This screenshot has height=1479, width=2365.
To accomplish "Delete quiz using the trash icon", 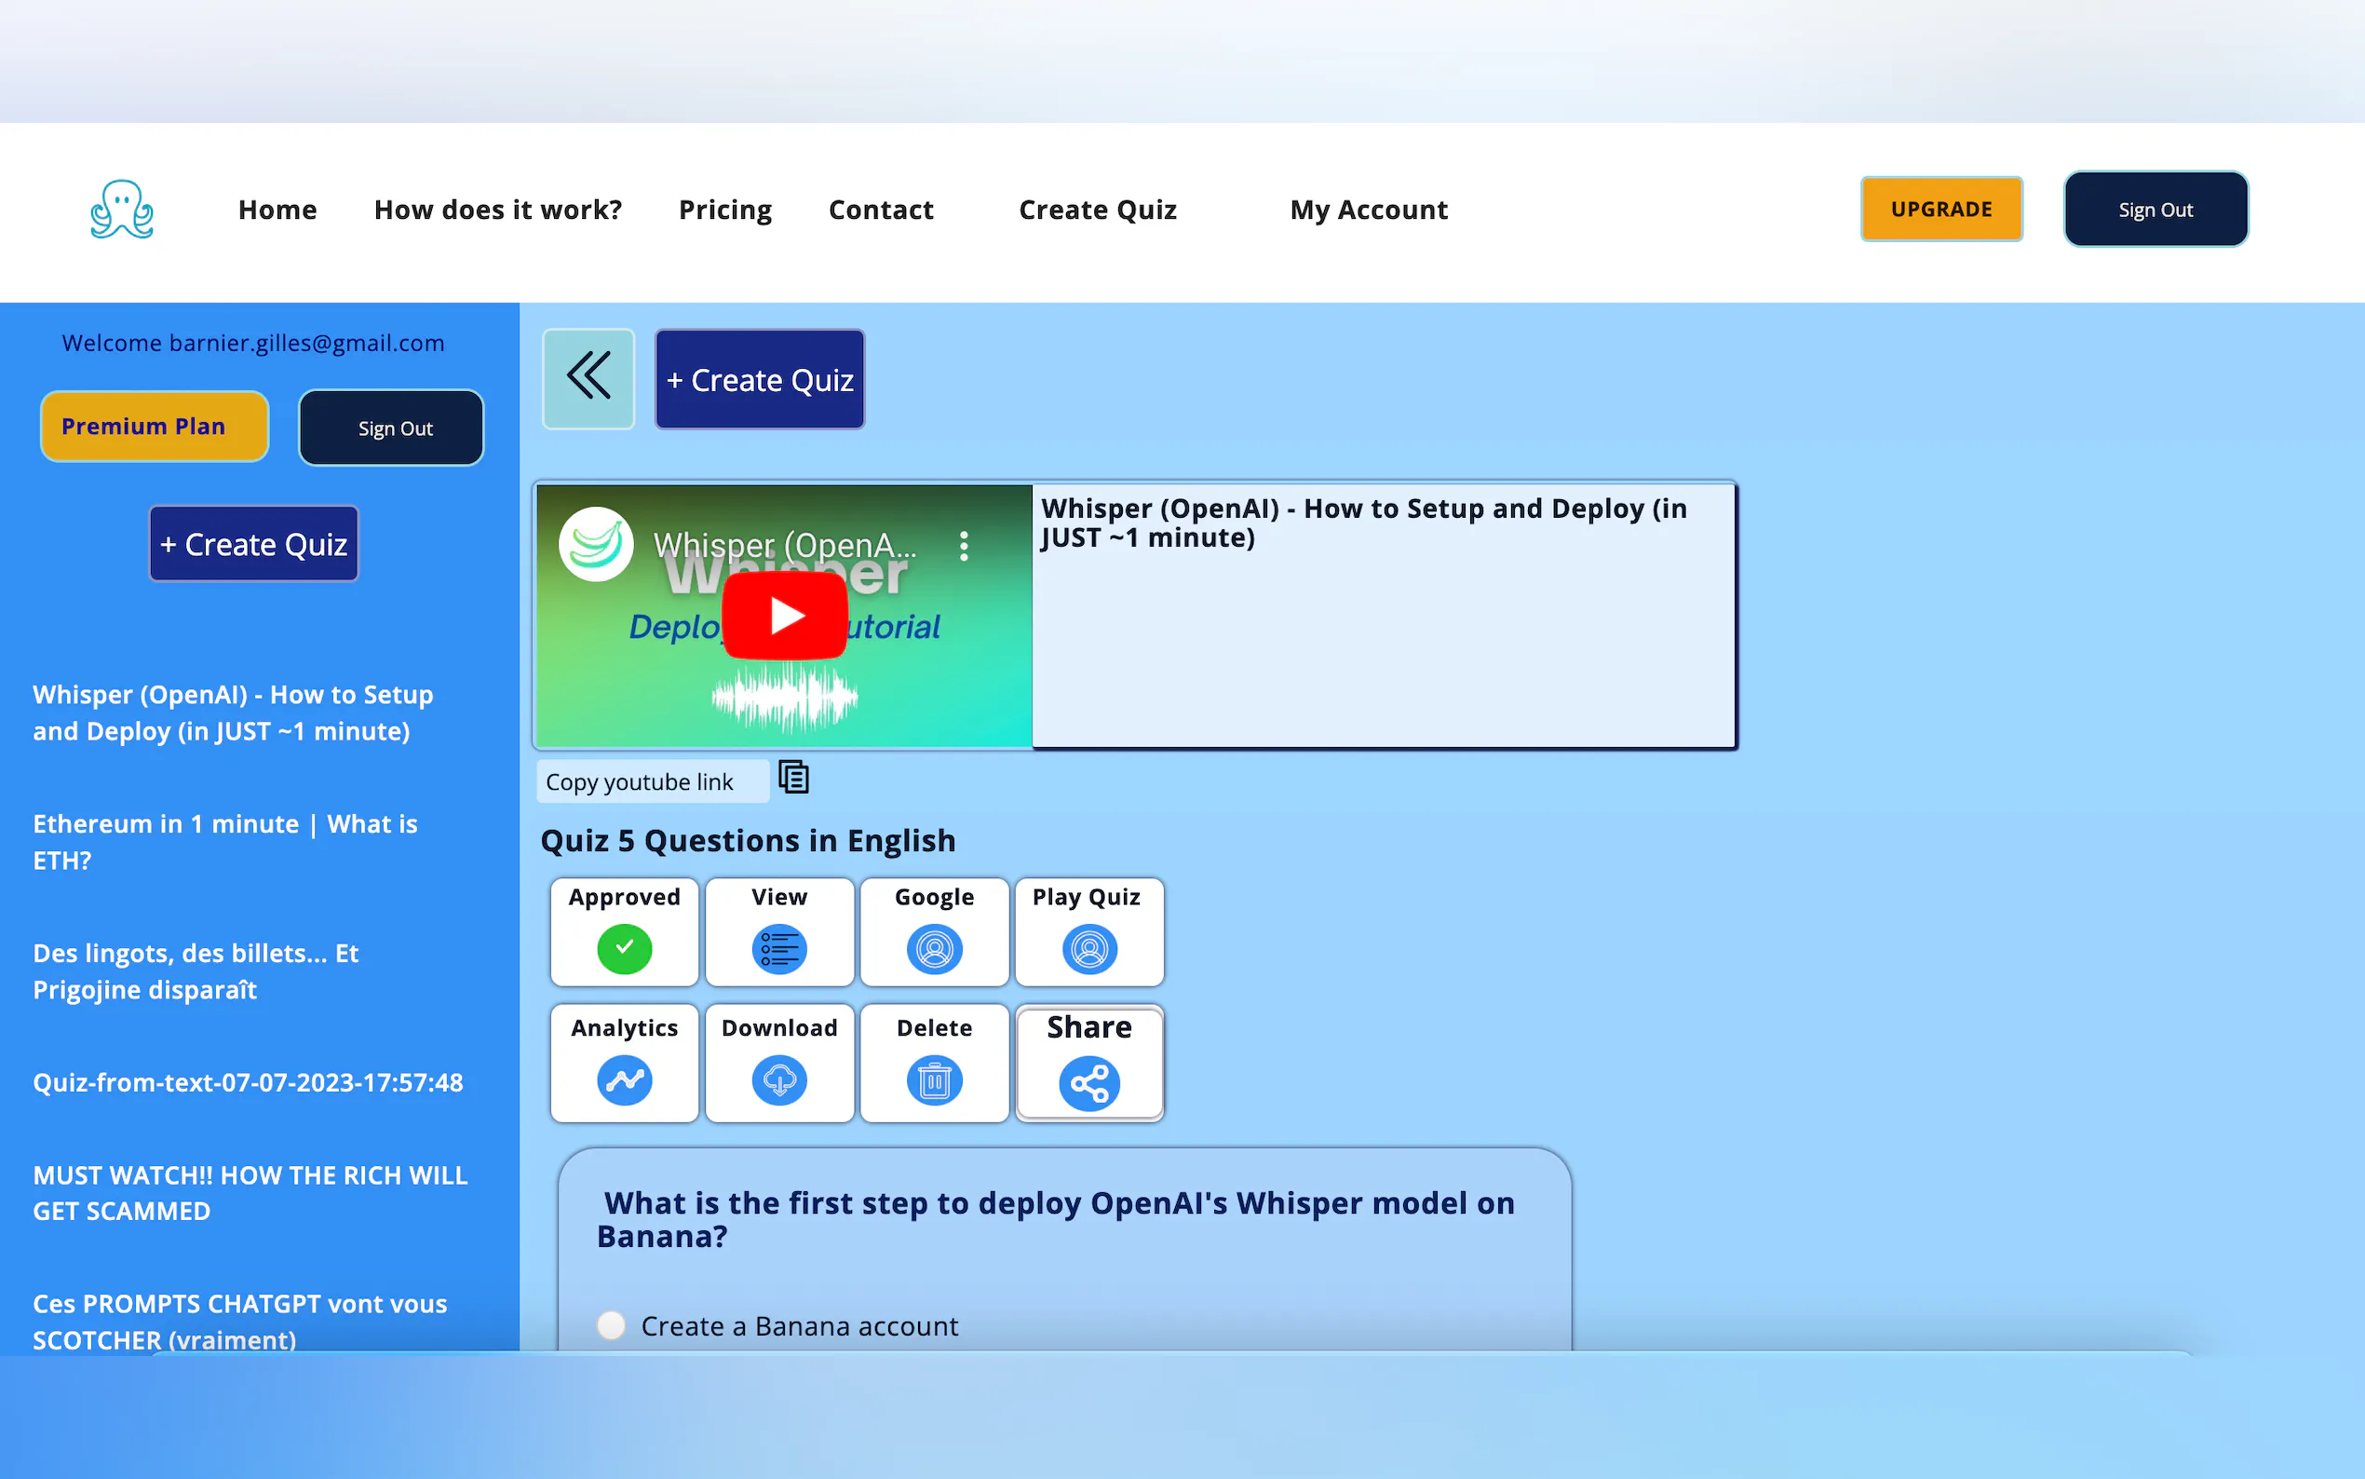I will click(934, 1079).
